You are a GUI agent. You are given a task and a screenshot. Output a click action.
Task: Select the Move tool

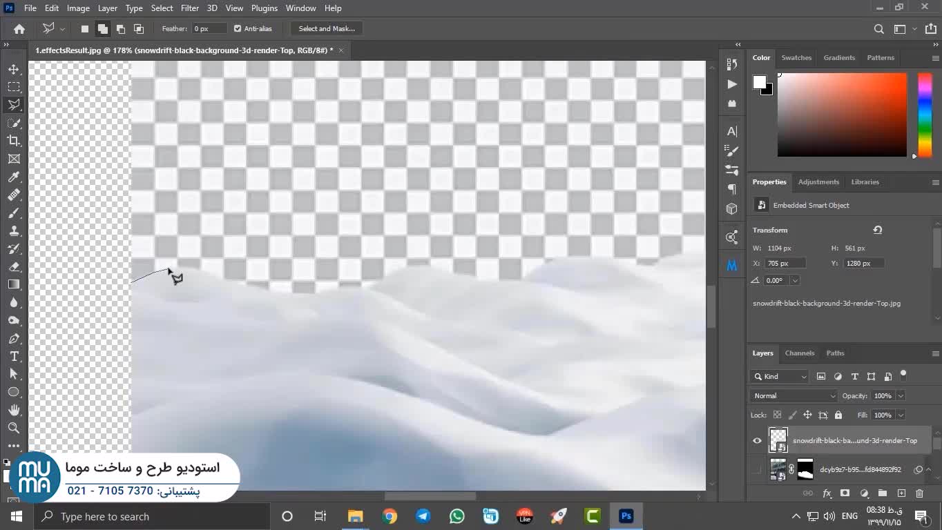tap(14, 69)
